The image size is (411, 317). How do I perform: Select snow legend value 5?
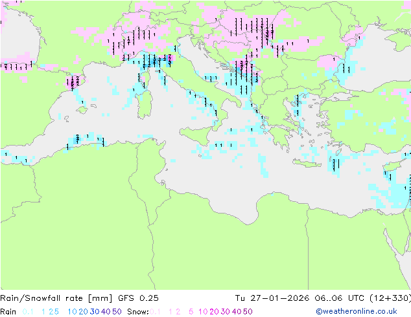pos(191,312)
